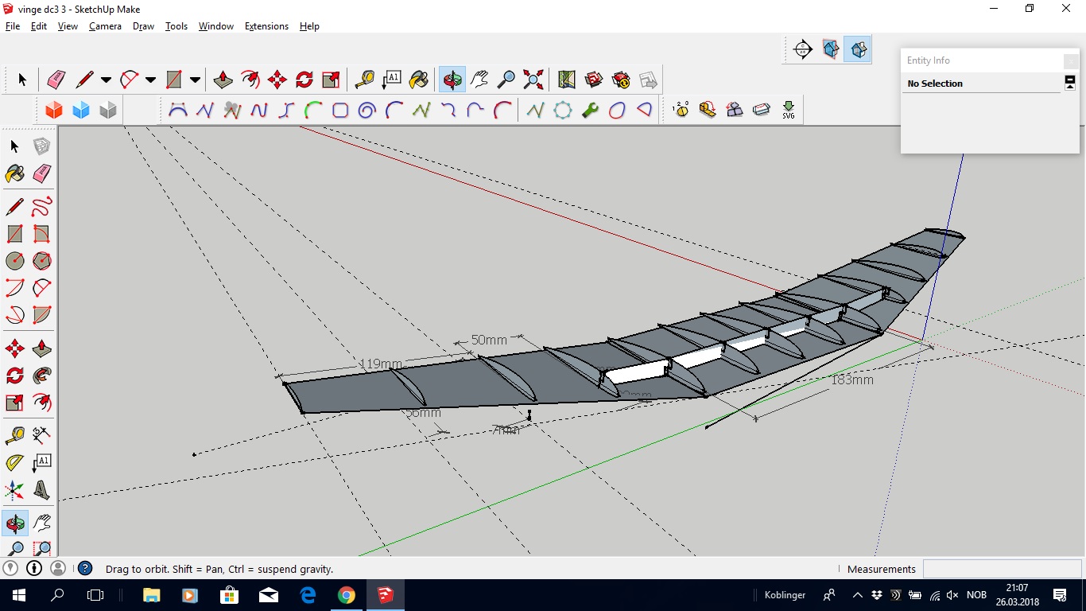Viewport: 1086px width, 611px height.
Task: Collapse the Entity Info panel details
Action: click(x=1070, y=82)
